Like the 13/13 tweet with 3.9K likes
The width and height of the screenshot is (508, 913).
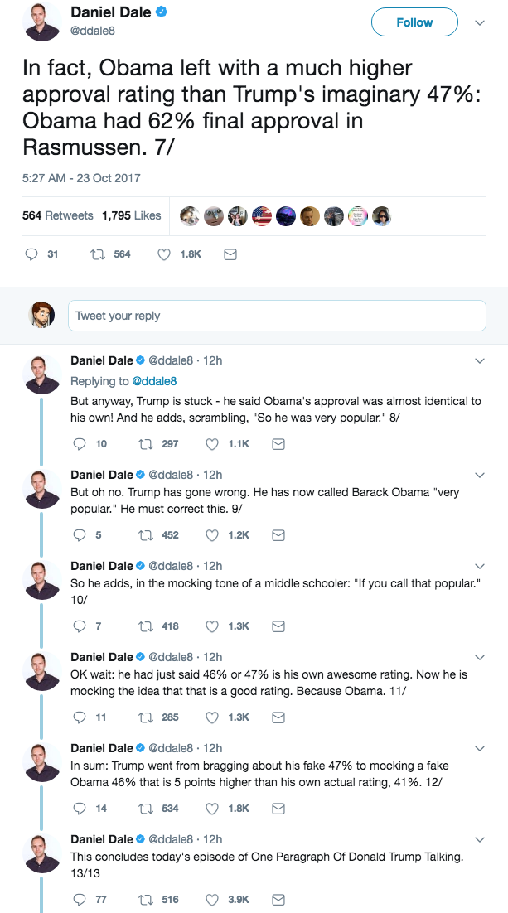click(x=211, y=899)
